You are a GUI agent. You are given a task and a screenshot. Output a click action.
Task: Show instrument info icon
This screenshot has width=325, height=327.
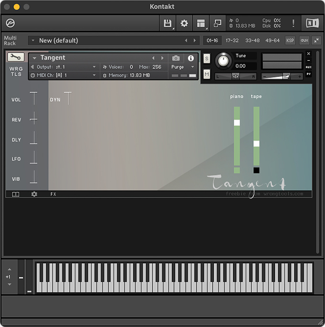[x=191, y=58]
